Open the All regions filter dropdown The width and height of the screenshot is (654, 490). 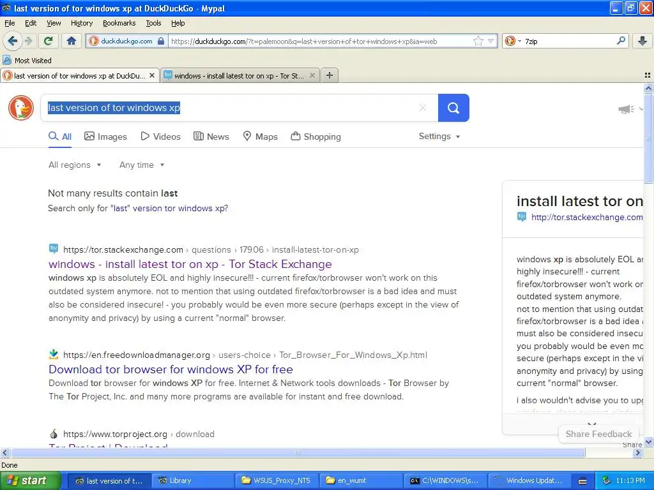[75, 165]
